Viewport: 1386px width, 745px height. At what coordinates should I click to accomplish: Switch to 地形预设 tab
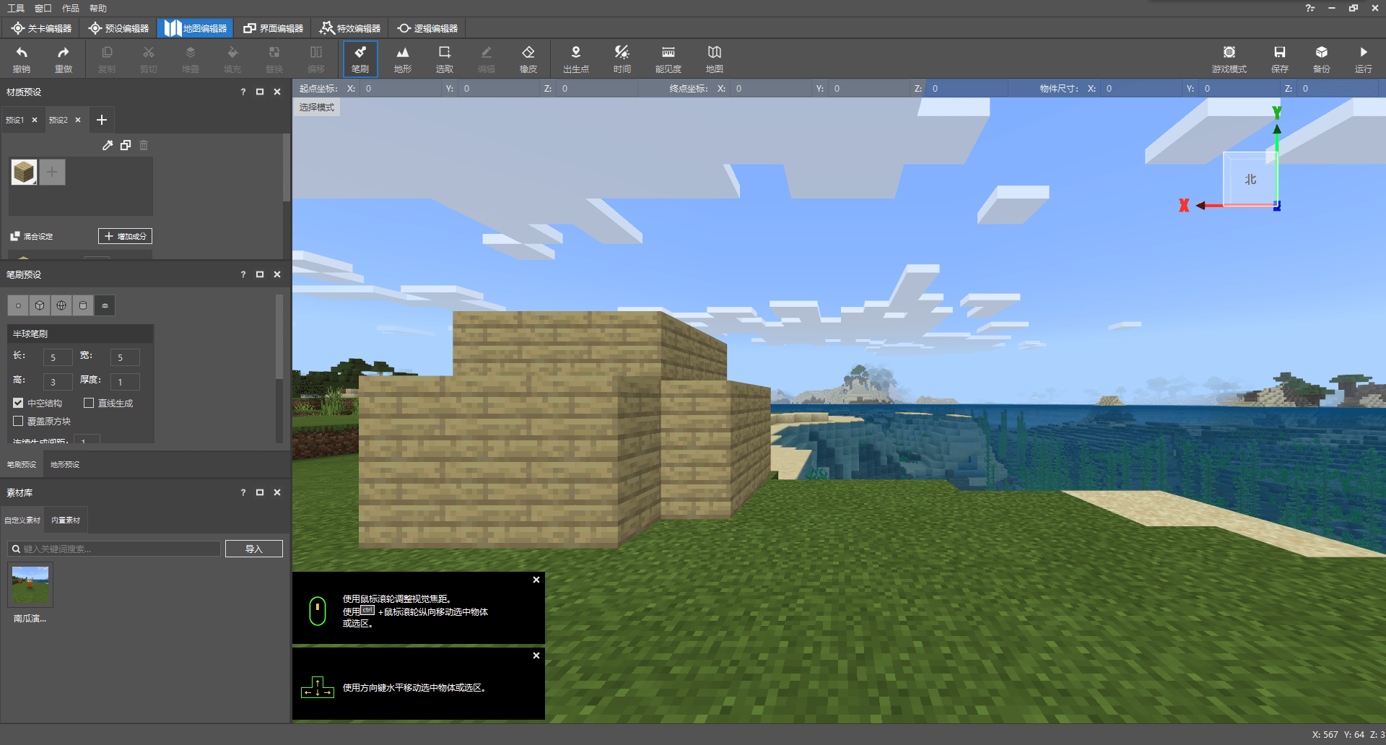pos(65,464)
